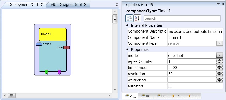Select the repeatCounter property label
The image size is (226, 100).
click(x=140, y=61)
